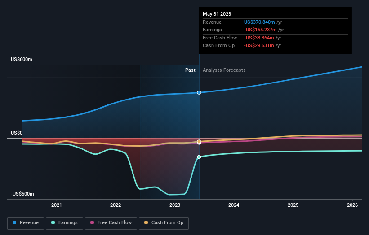Select the Earnings data point on the teal line
Screen dimensions: 369x235
coord(199,157)
